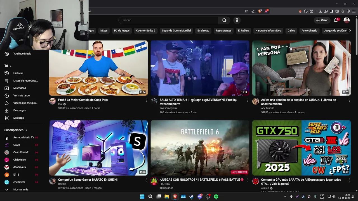The width and height of the screenshot is (358, 201).
Task: Select the Mixes chip
Action: pyautogui.click(x=104, y=30)
